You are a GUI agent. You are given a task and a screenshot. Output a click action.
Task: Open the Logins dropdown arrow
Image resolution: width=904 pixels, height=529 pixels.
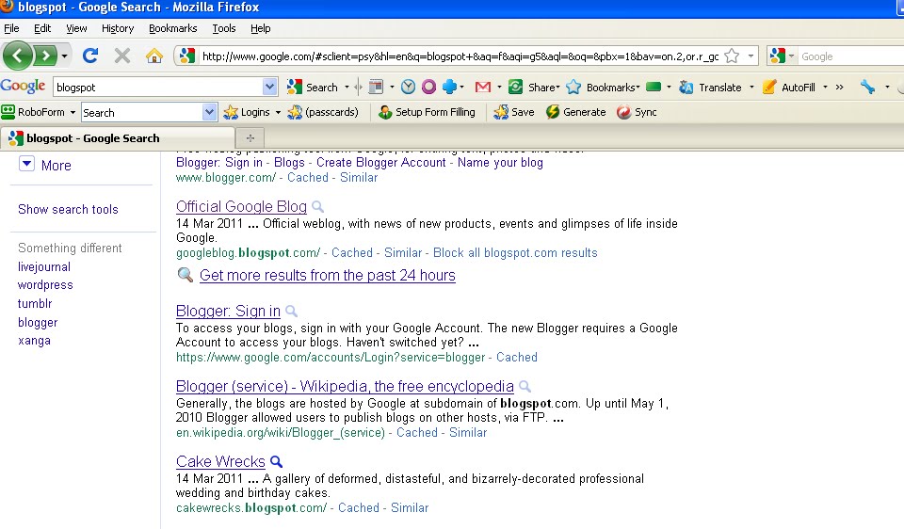[x=277, y=112]
